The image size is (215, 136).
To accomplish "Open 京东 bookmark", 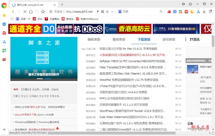I will 37,19.
